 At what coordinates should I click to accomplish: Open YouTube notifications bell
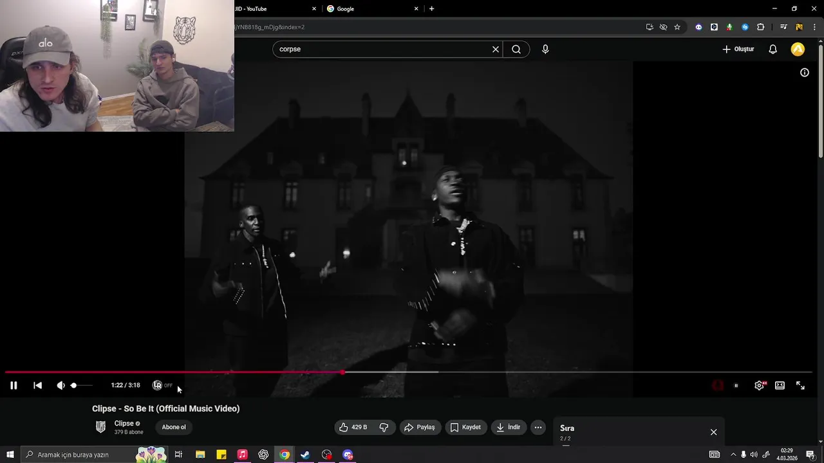pyautogui.click(x=772, y=49)
